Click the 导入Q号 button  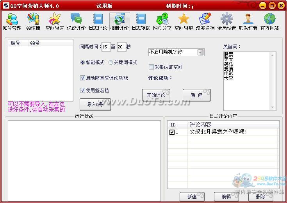[x=95, y=105]
